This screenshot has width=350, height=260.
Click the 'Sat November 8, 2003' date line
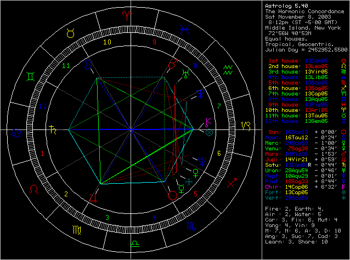pyautogui.click(x=298, y=17)
